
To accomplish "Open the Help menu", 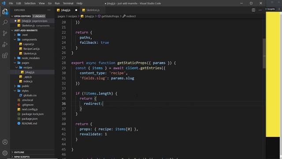I will click(79, 3).
